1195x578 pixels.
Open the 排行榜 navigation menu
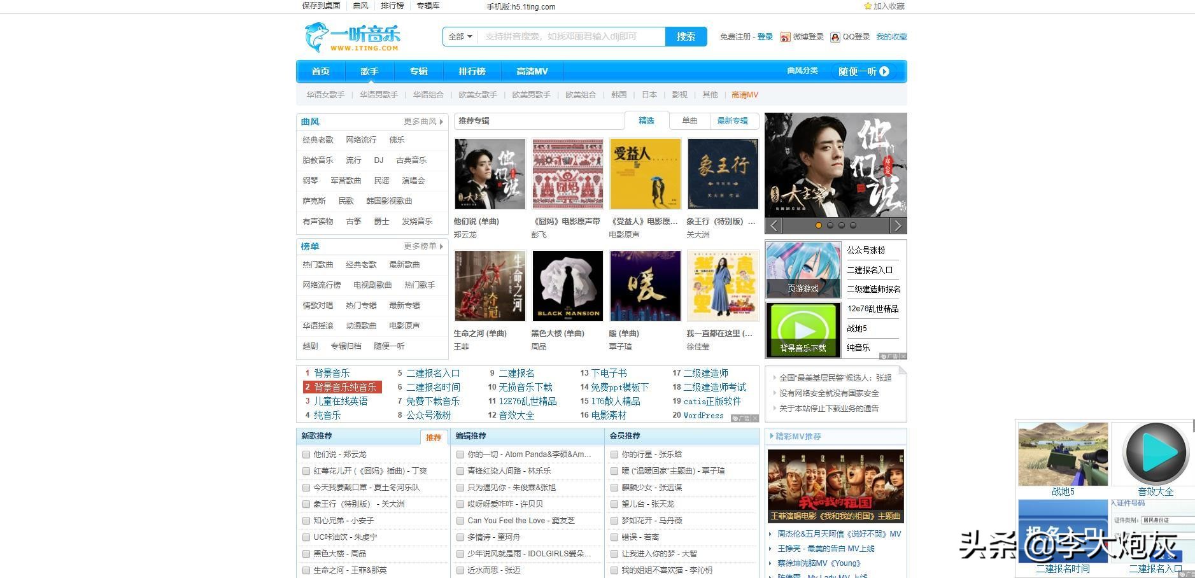[x=471, y=71]
